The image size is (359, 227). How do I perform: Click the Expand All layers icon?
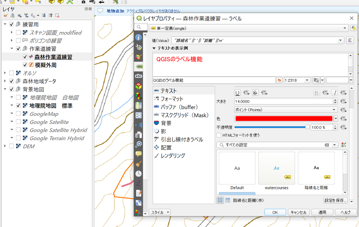[x=44, y=15]
